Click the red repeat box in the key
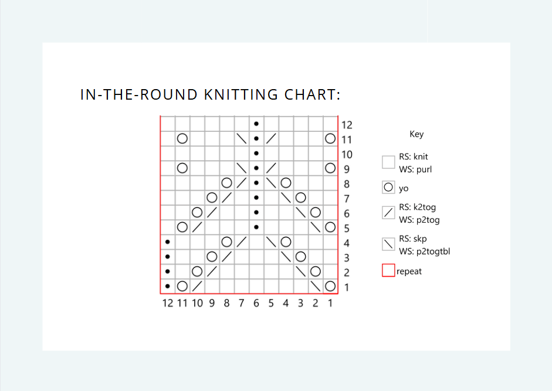 [x=388, y=270]
